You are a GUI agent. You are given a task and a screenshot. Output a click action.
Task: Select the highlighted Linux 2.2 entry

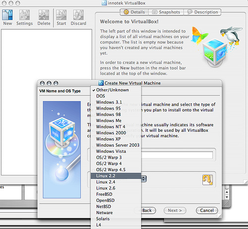(116, 176)
